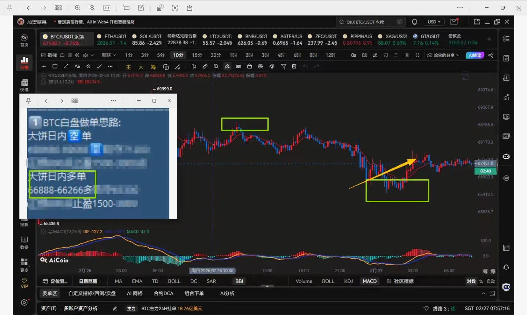Click zoom in icon in top image viewer toolbar

[x=78, y=8]
